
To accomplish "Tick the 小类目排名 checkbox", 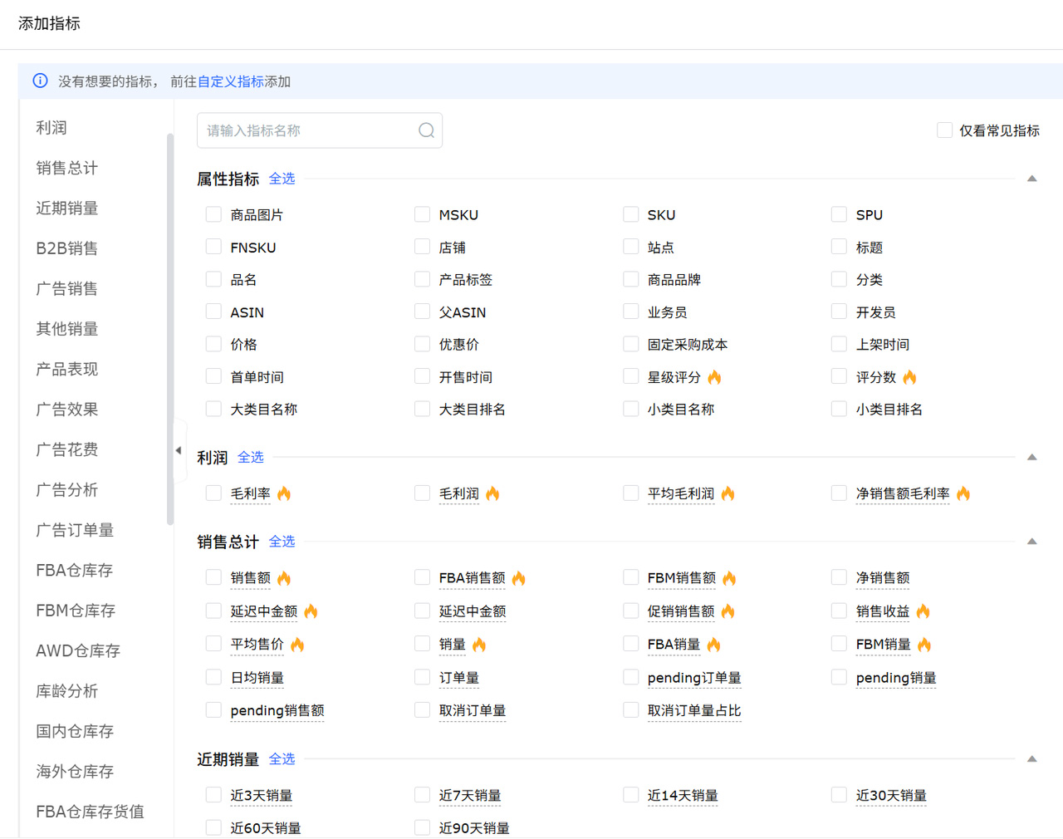I will 839,409.
